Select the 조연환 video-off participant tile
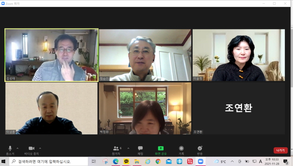The width and height of the screenshot is (293, 166). (x=238, y=108)
